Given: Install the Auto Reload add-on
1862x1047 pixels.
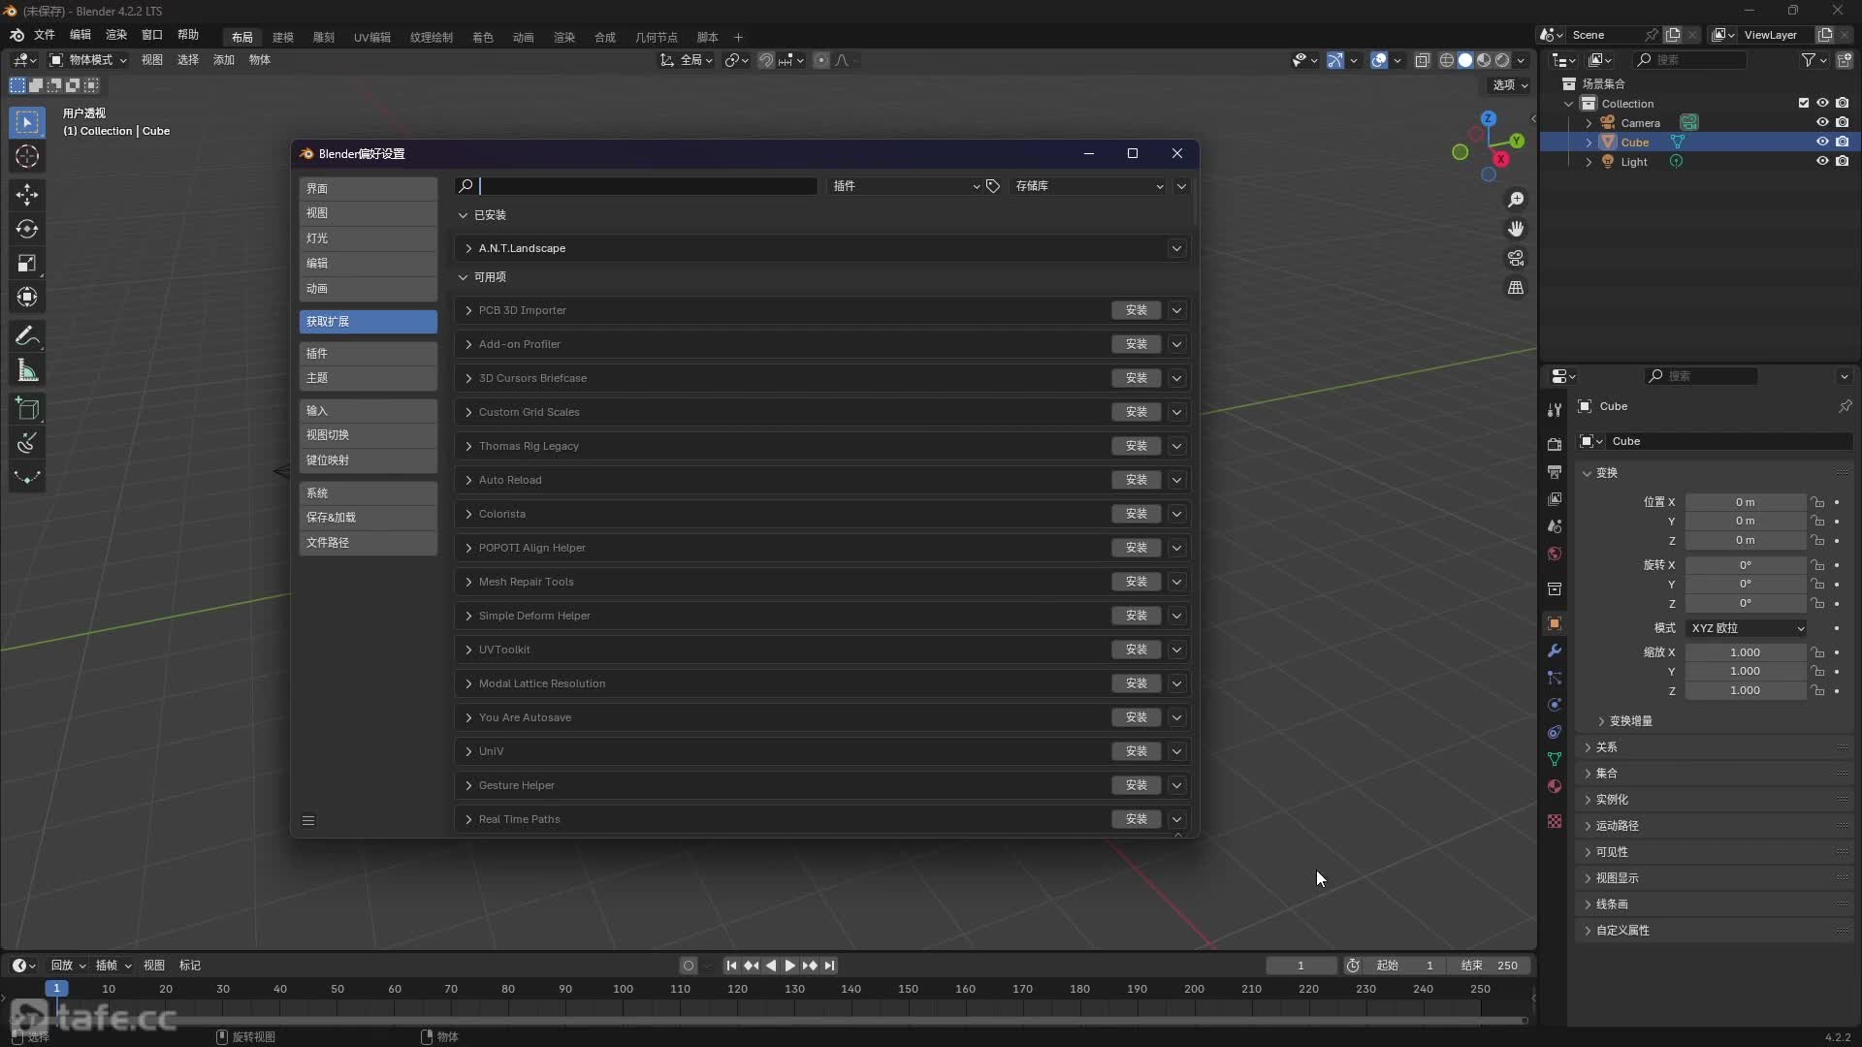Looking at the screenshot, I should [1136, 480].
